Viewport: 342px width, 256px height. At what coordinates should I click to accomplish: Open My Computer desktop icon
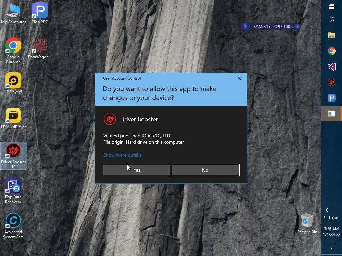13,14
